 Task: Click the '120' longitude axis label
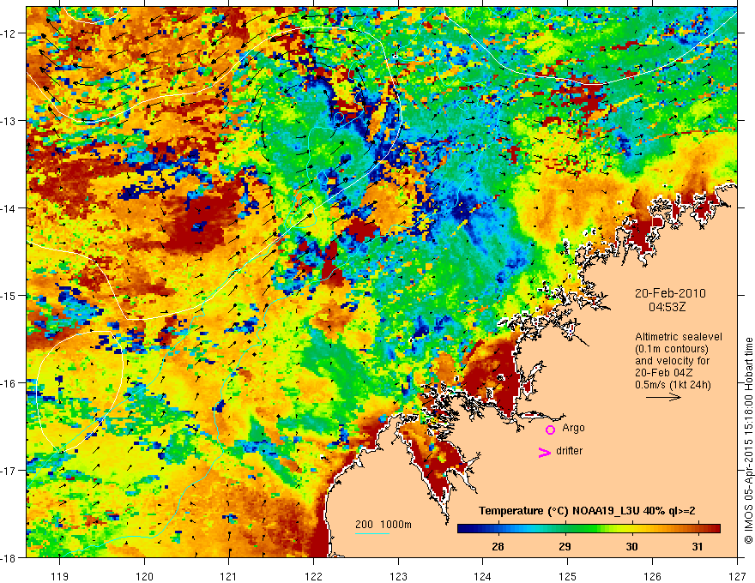coord(144,576)
